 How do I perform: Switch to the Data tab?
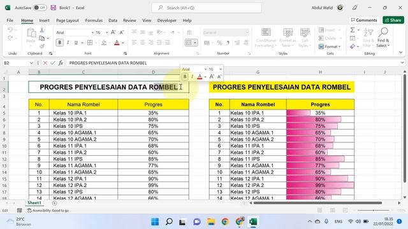[113, 20]
